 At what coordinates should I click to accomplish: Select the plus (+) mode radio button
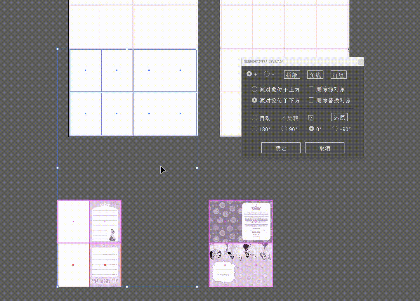coord(249,74)
